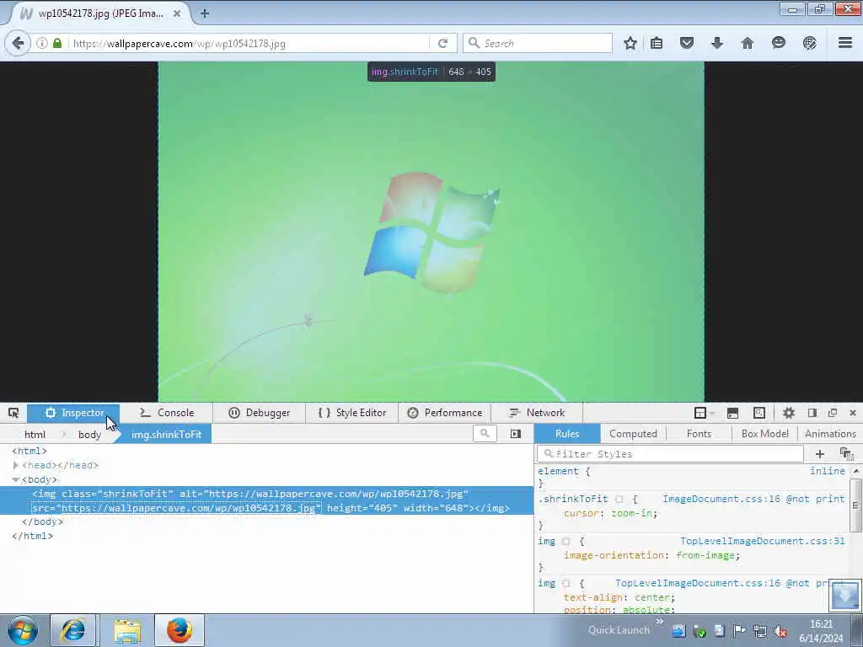Select the html opening tag line
This screenshot has width=863, height=647.
tap(29, 452)
